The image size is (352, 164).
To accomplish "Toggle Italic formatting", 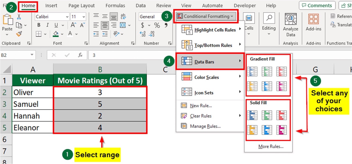I will point(47,25).
